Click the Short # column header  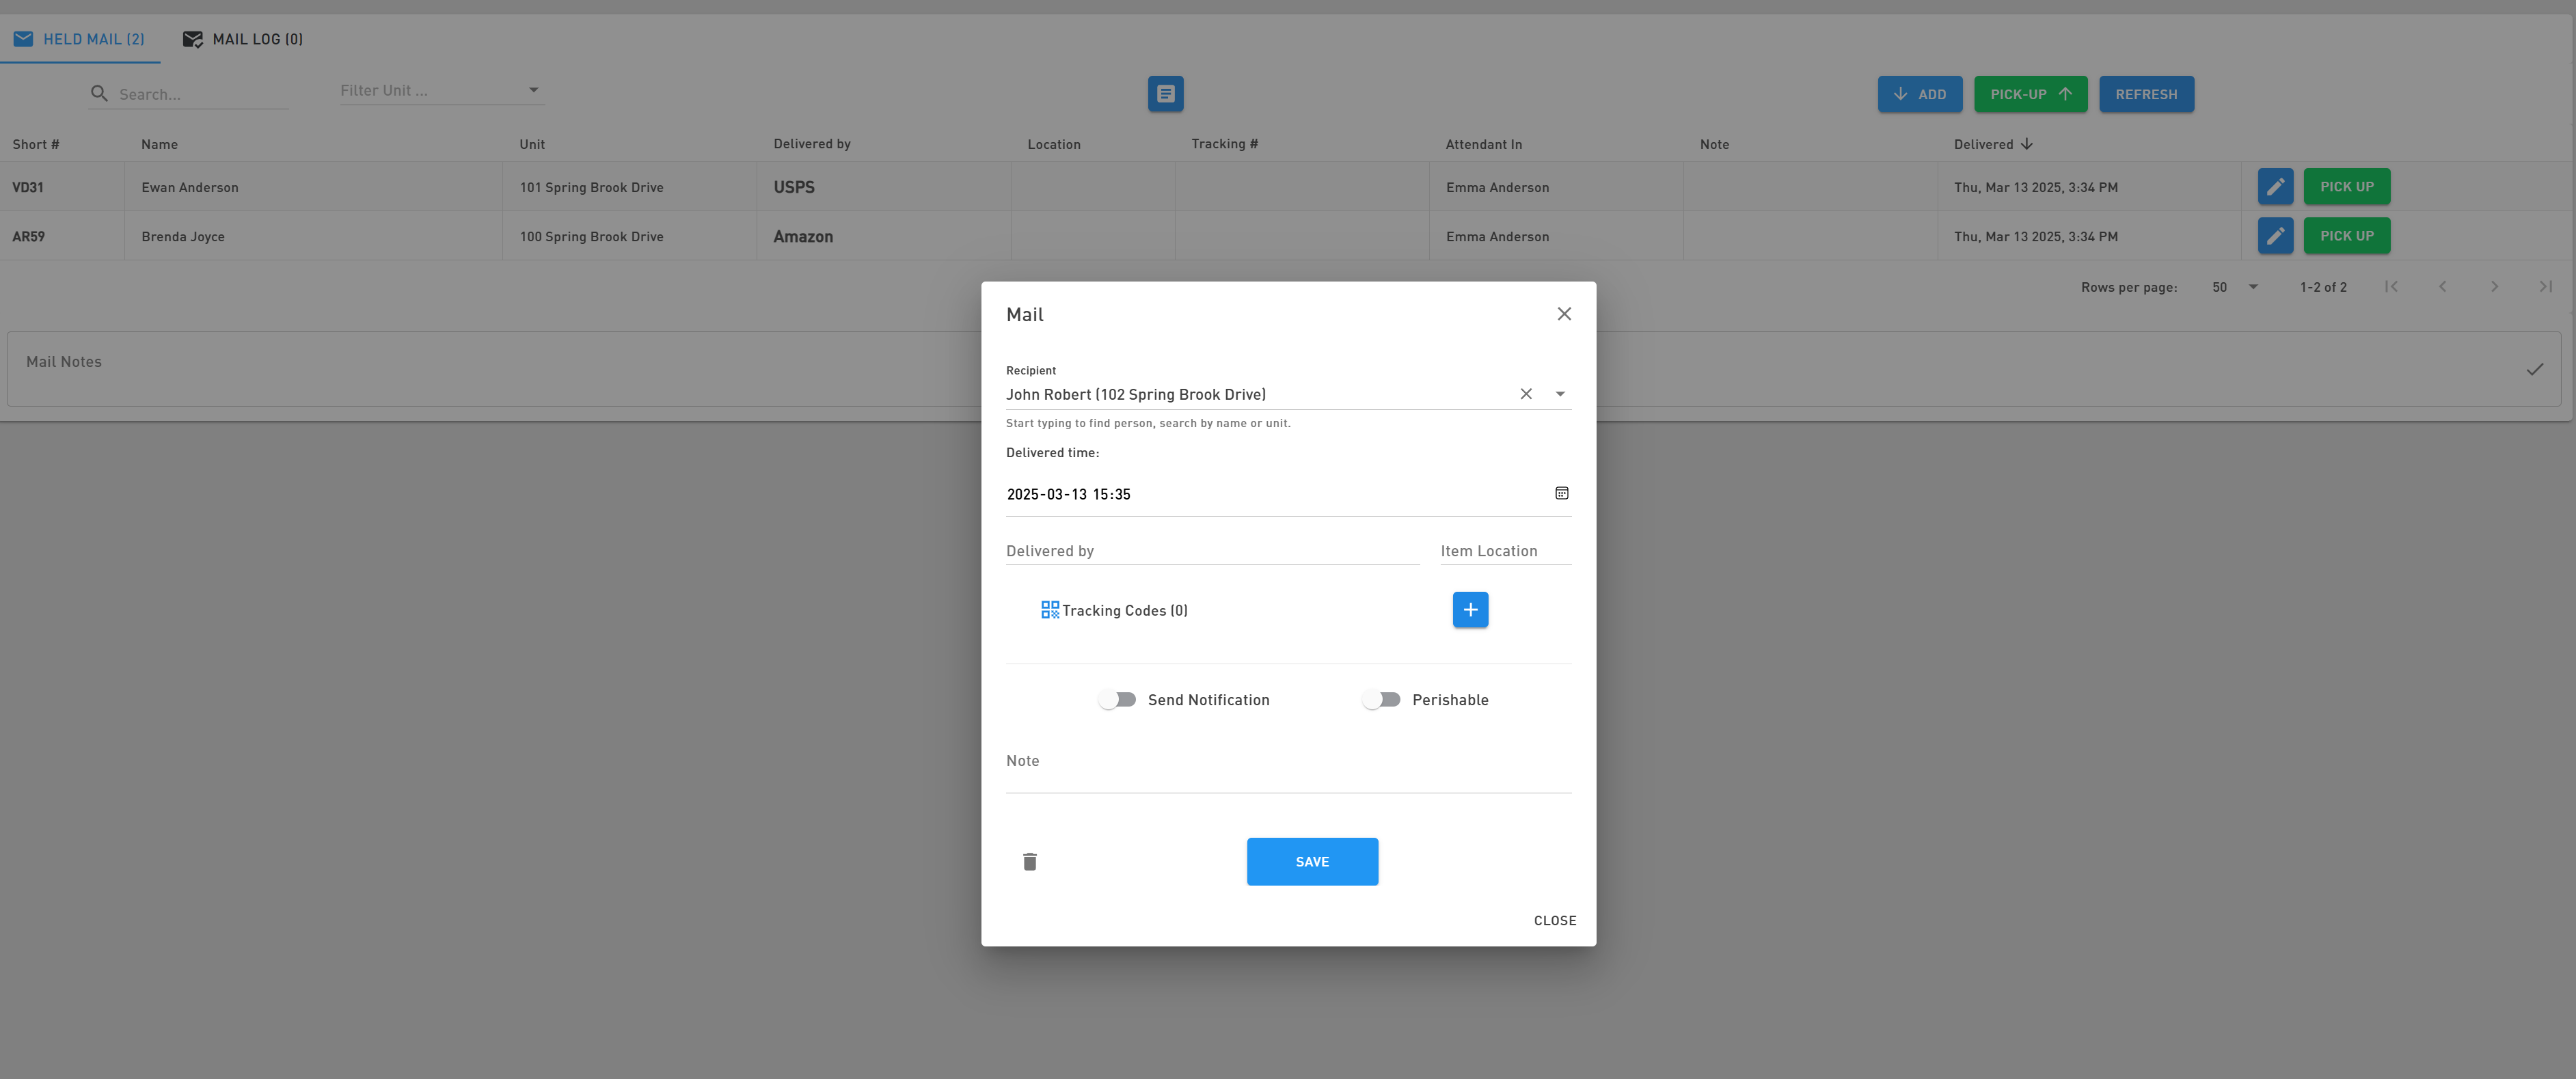coord(36,144)
